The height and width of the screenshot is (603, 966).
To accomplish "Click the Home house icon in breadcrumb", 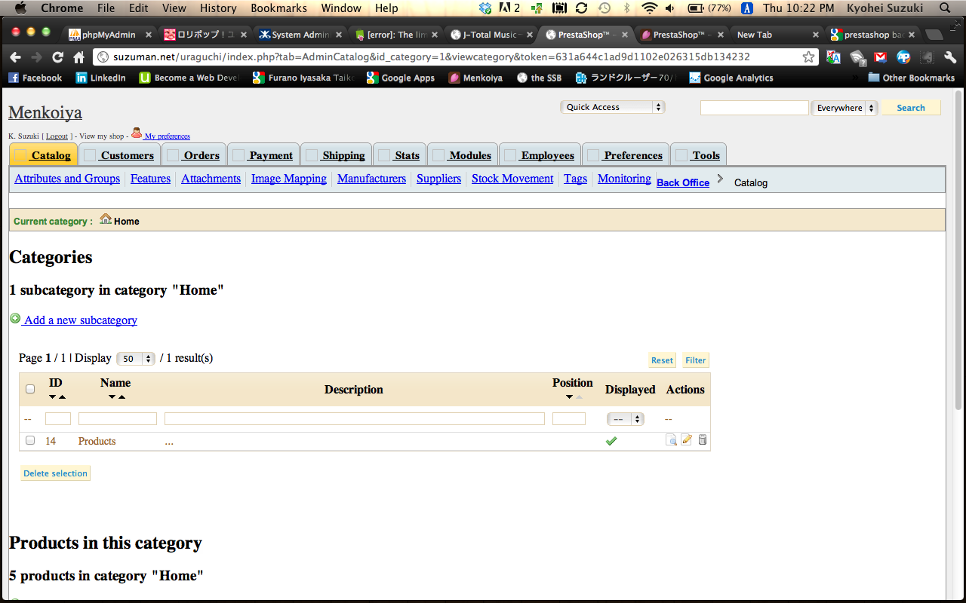I will point(106,219).
